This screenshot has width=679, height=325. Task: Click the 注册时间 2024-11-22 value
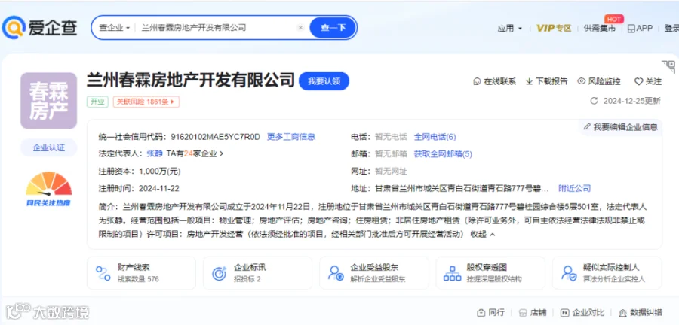pyautogui.click(x=159, y=188)
